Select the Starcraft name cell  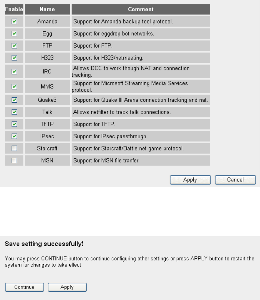tap(47, 148)
